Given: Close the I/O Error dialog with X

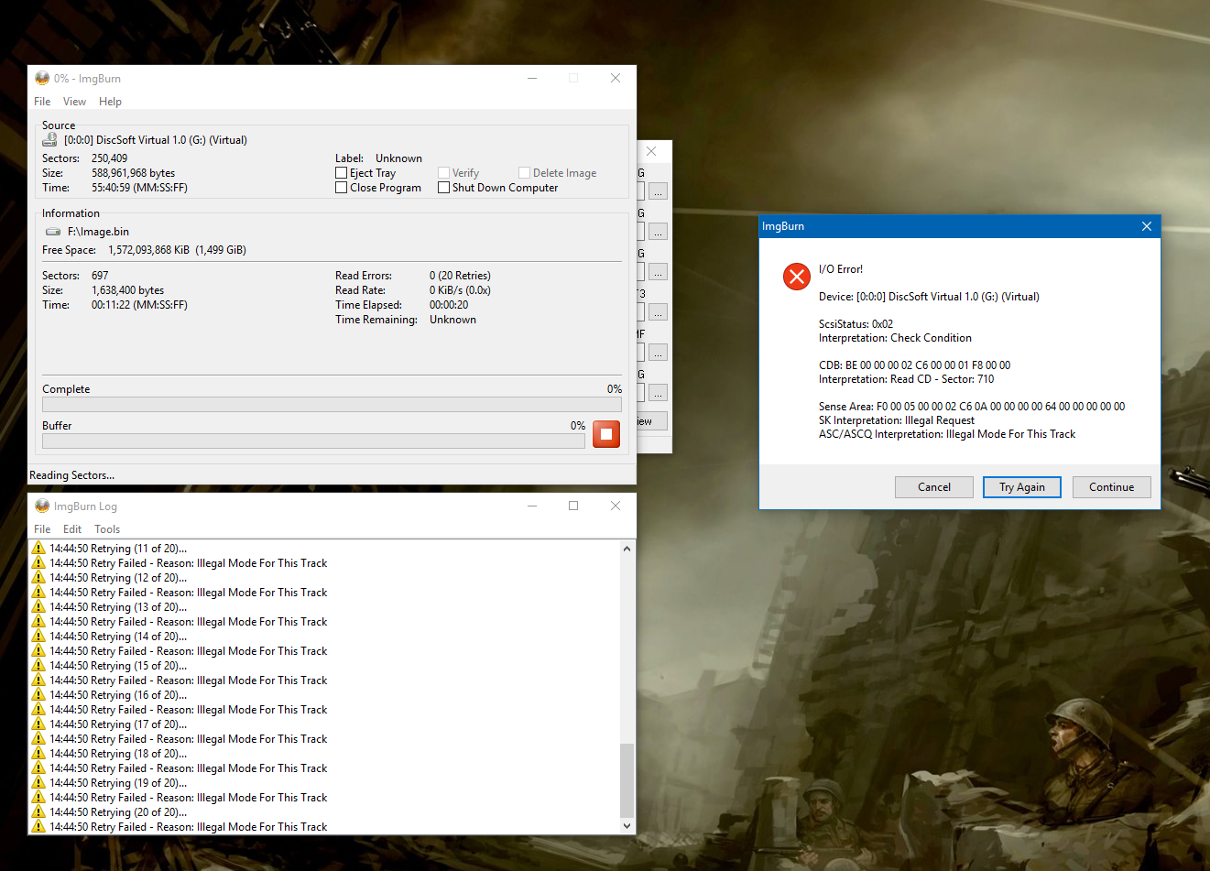Looking at the screenshot, I should 1146,226.
